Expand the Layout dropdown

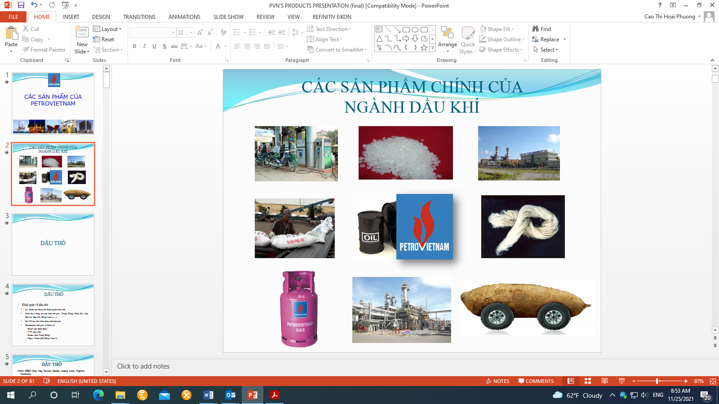108,29
